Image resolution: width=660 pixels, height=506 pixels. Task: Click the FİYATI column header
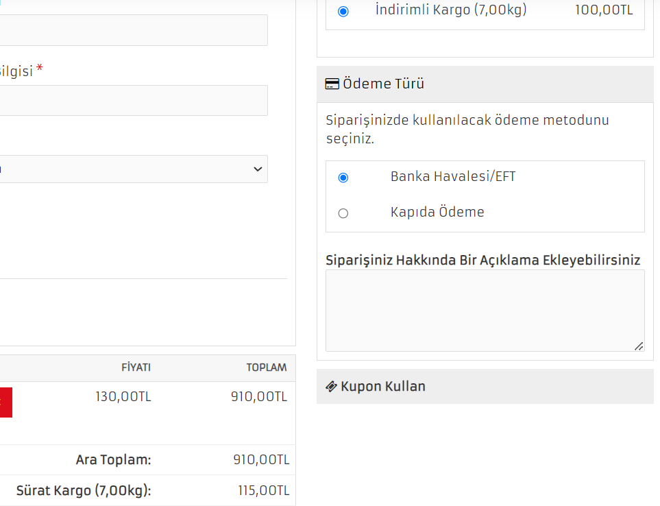coord(136,368)
